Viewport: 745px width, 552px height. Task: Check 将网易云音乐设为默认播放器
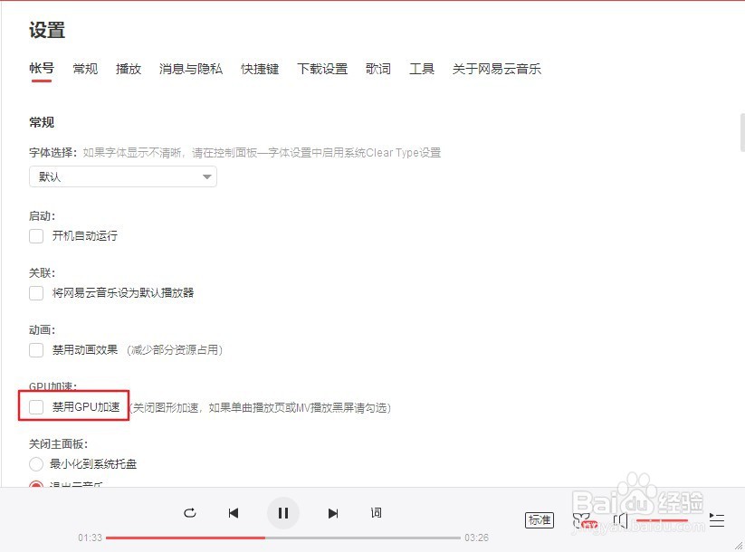pos(36,292)
